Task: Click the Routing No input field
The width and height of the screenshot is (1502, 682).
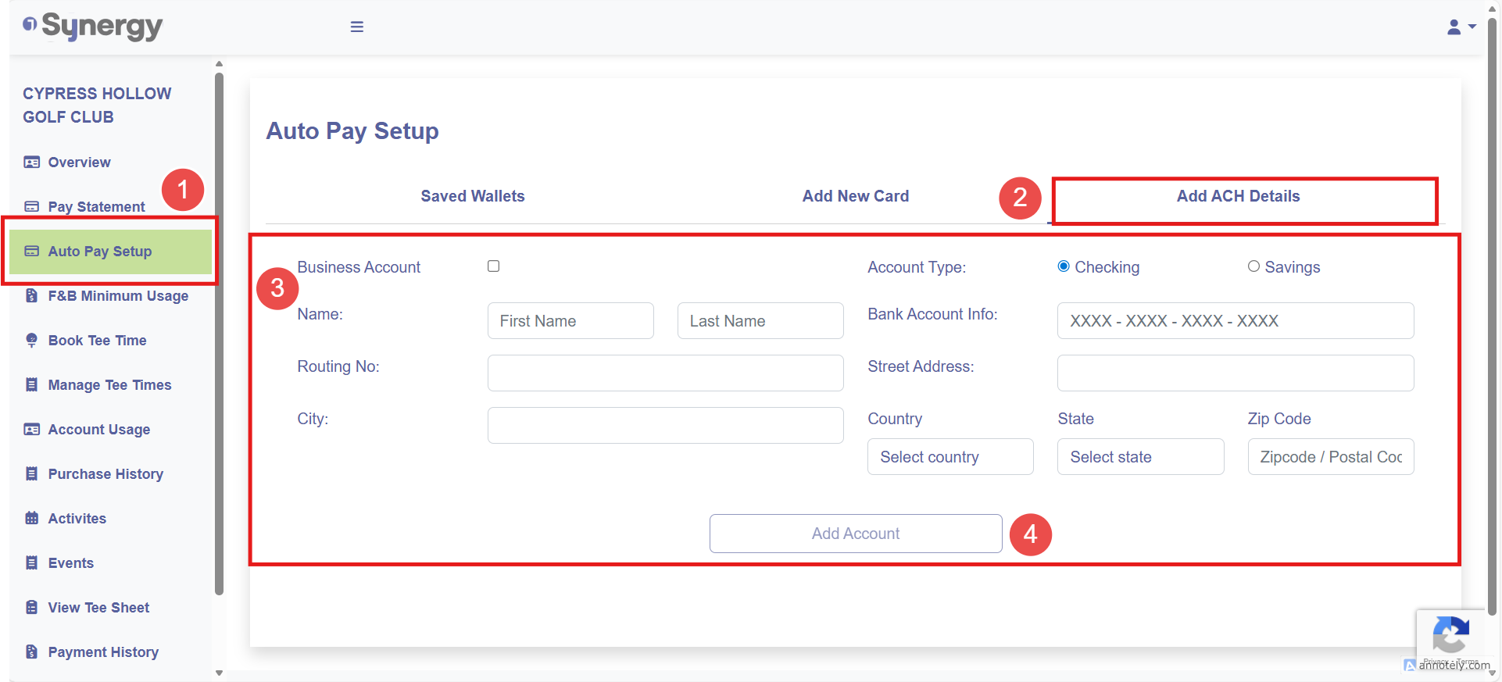Action: coord(665,373)
